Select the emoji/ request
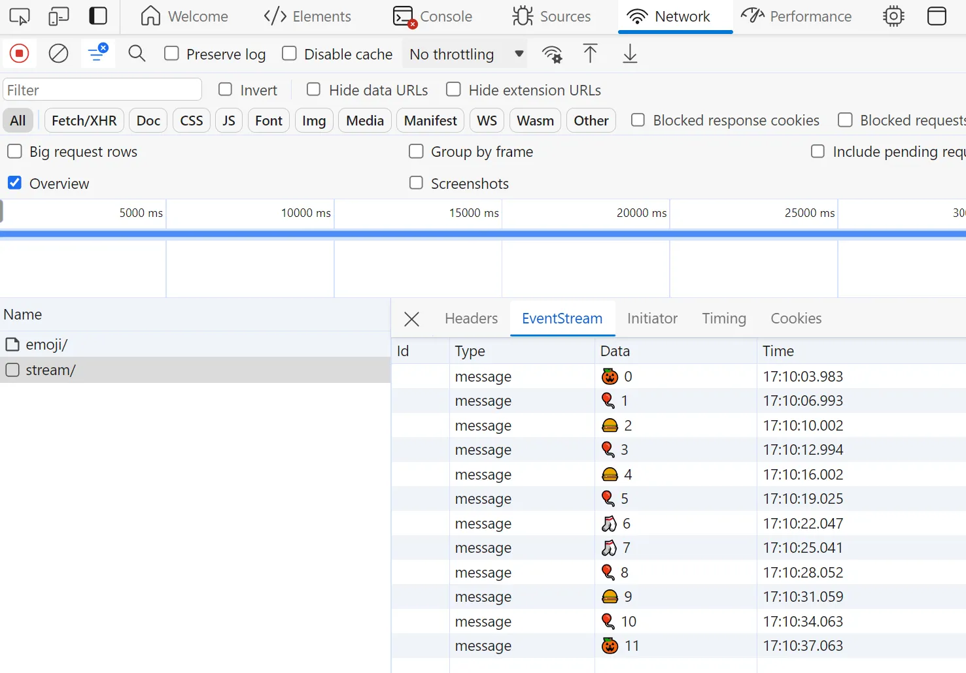The height and width of the screenshot is (673, 966). (46, 344)
